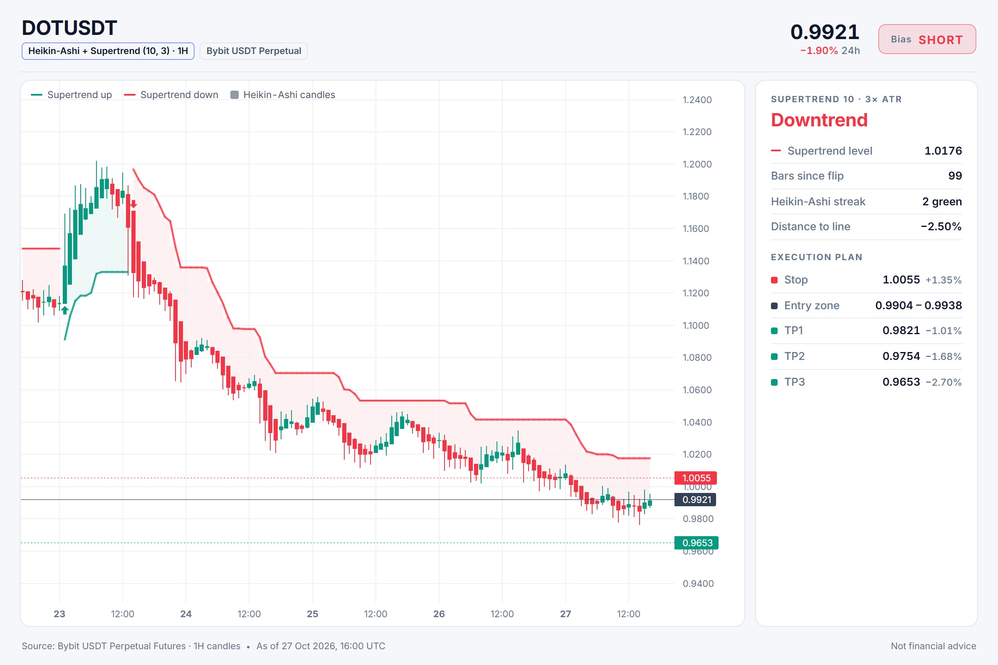
Task: Click the Source: Bybit USDT Perpetual Futures footer
Action: (131, 646)
